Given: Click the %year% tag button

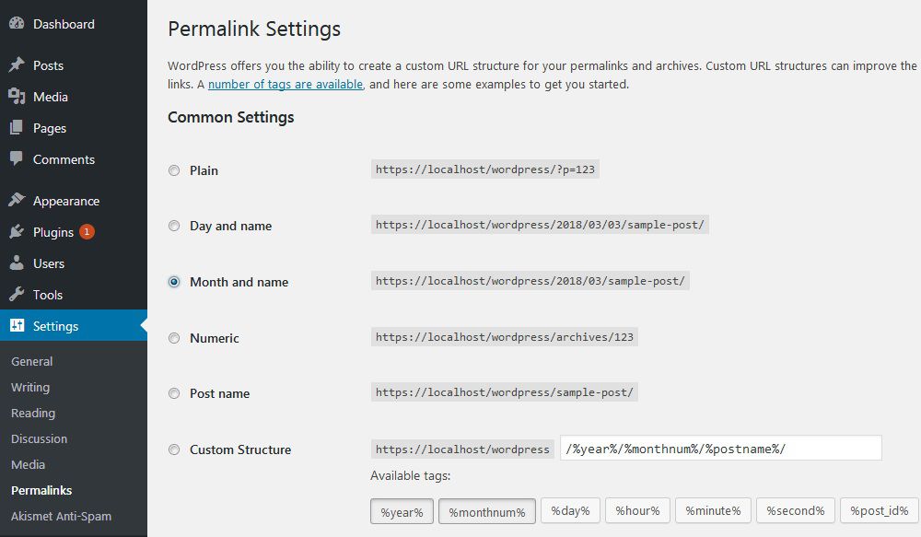Looking at the screenshot, I should [x=402, y=512].
